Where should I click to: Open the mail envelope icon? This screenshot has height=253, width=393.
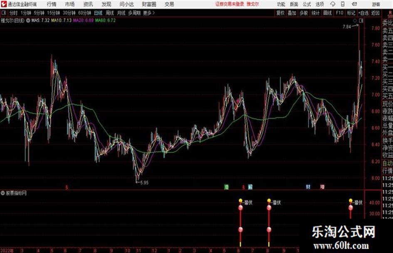tap(354, 4)
